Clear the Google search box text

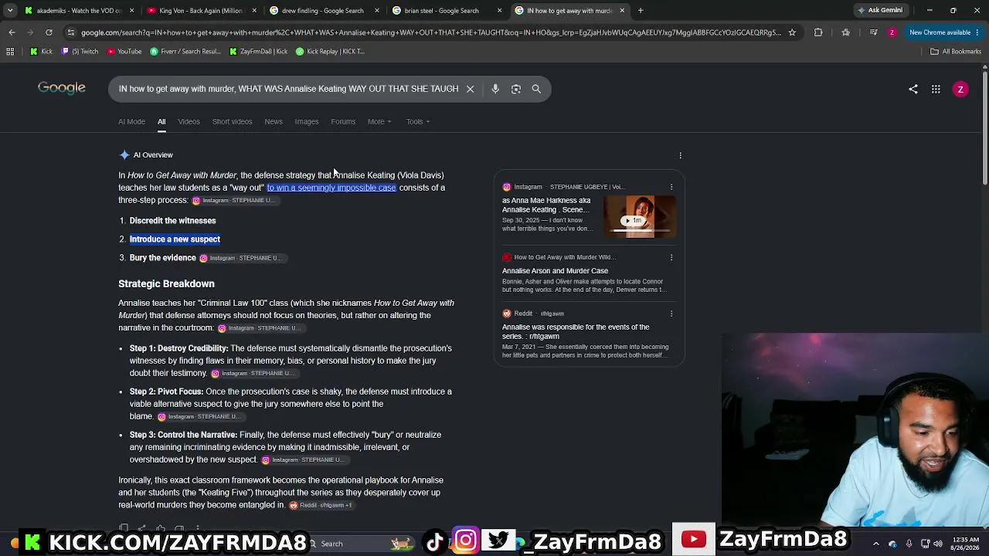[x=470, y=89]
